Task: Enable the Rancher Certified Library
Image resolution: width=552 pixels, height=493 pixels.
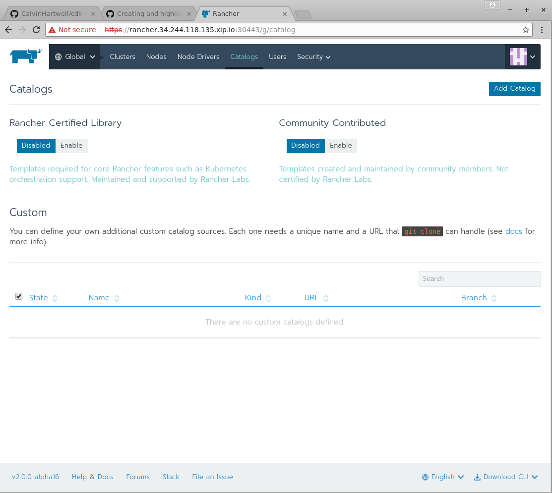Action: 71,146
